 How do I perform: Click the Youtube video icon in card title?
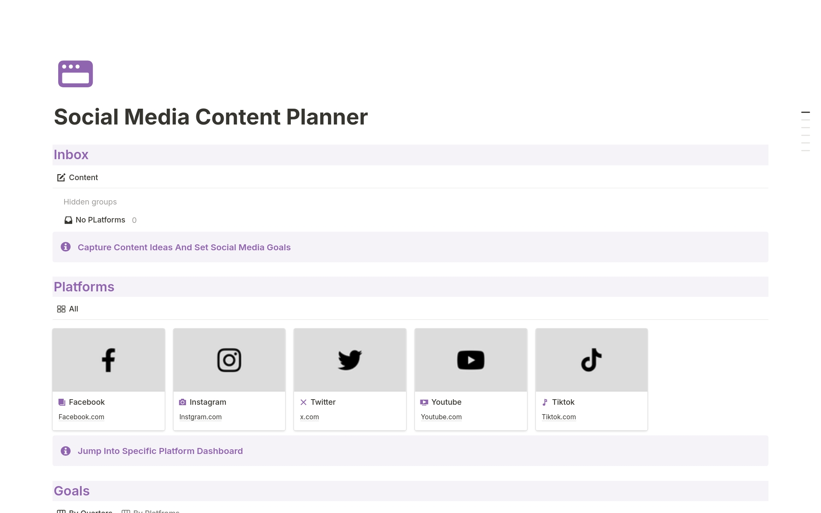click(x=424, y=402)
